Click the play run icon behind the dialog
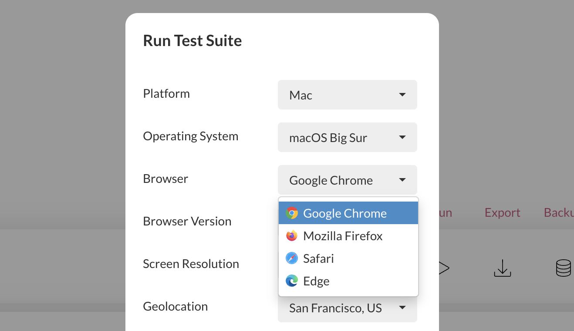Screen dimensions: 574x331 444,268
